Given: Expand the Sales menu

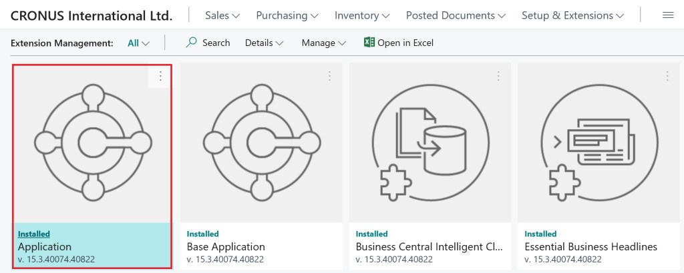Looking at the screenshot, I should (222, 15).
